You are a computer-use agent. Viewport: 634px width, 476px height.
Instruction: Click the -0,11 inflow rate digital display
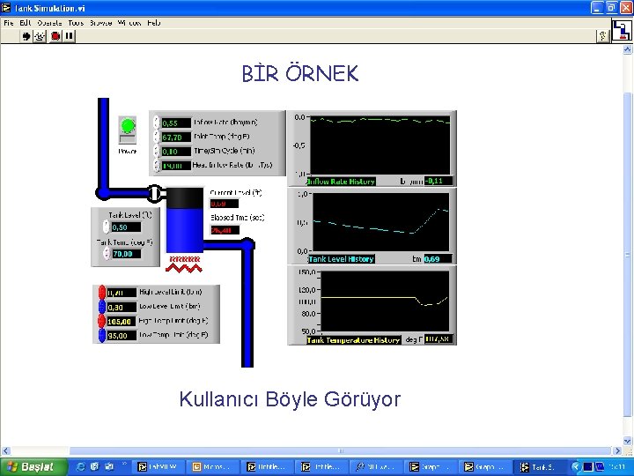tap(439, 181)
